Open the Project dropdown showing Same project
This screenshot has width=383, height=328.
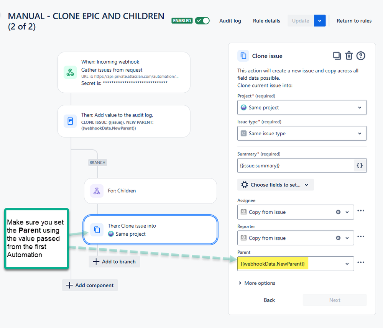click(x=302, y=107)
